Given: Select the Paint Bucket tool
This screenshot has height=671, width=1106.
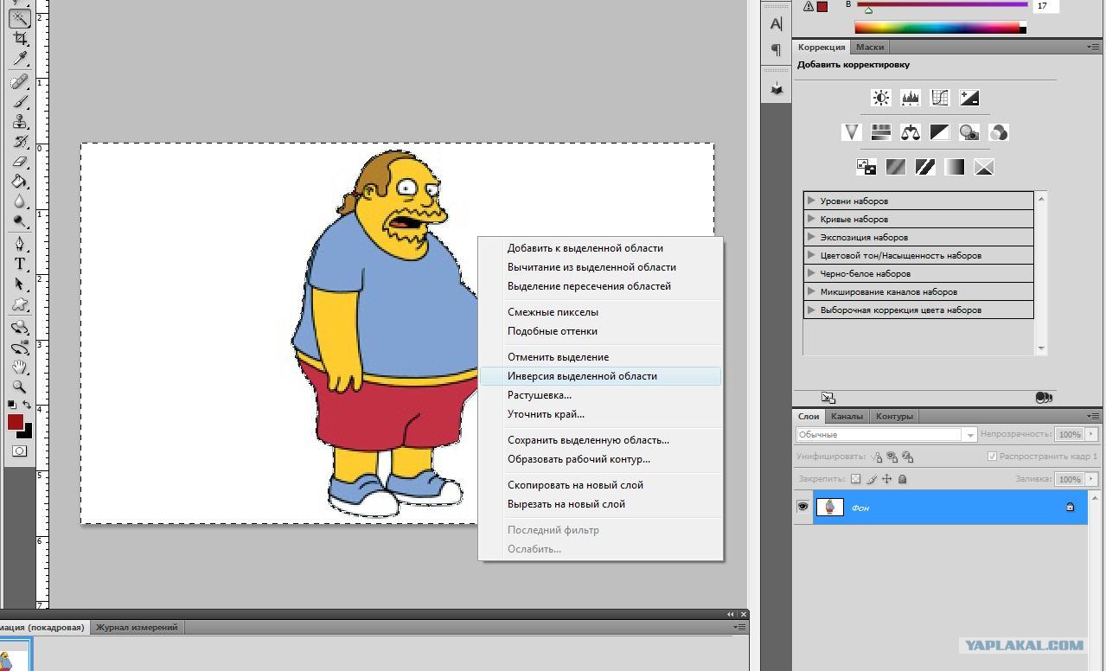Looking at the screenshot, I should [x=19, y=182].
